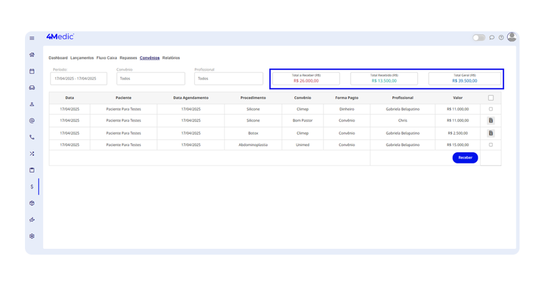545x286 pixels.
Task: Open the shuffle arrows sidebar icon
Action: click(32, 154)
